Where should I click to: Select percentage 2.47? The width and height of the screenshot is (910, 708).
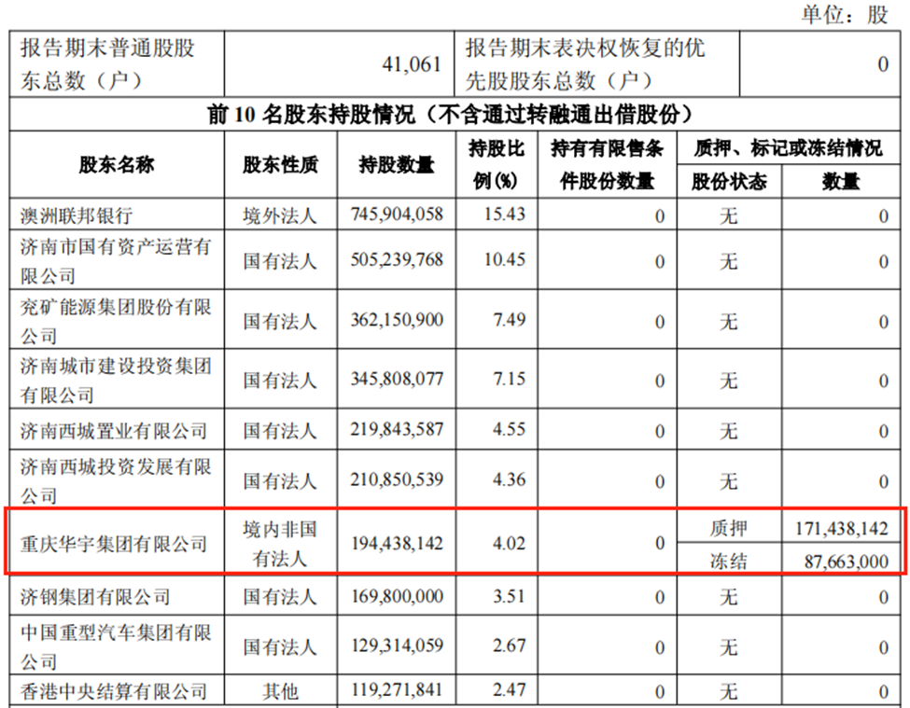click(x=509, y=689)
